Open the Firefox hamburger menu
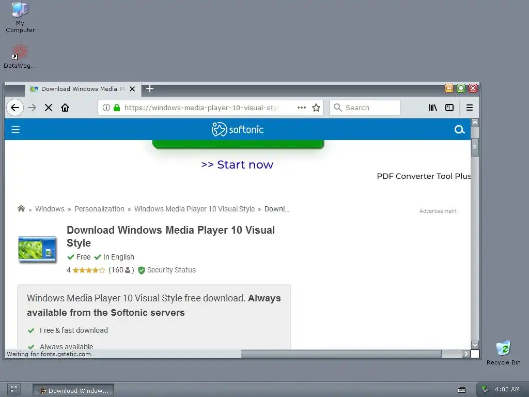Image resolution: width=529 pixels, height=397 pixels. click(469, 108)
